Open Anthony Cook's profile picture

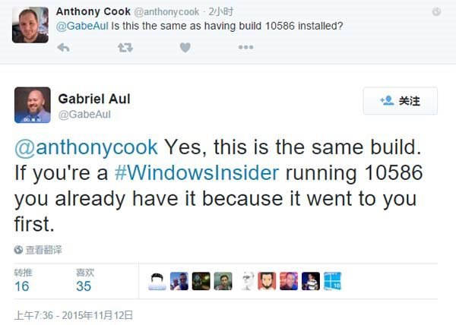(30, 24)
